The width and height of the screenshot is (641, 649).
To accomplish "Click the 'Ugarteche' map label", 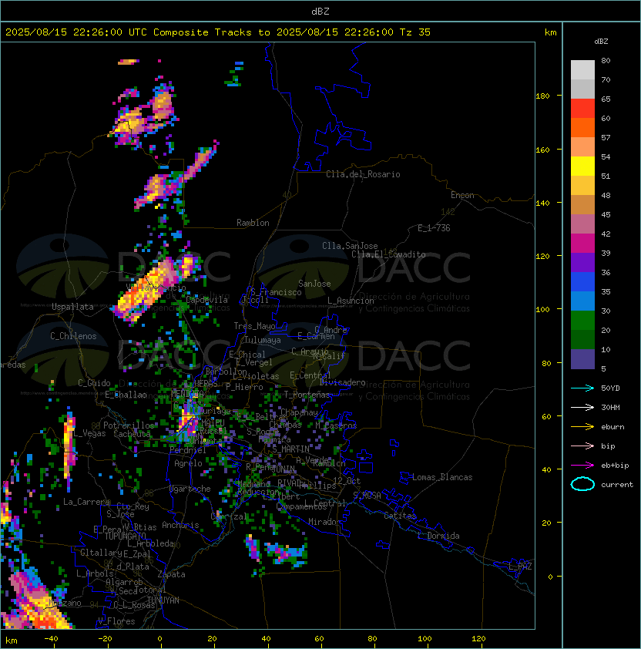I will point(190,489).
